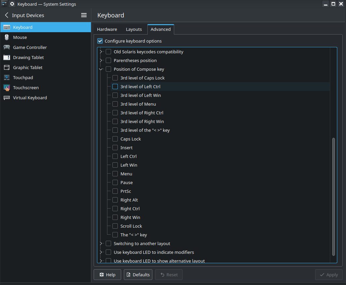
Task: Switch to the Hardware tab
Action: (x=107, y=29)
